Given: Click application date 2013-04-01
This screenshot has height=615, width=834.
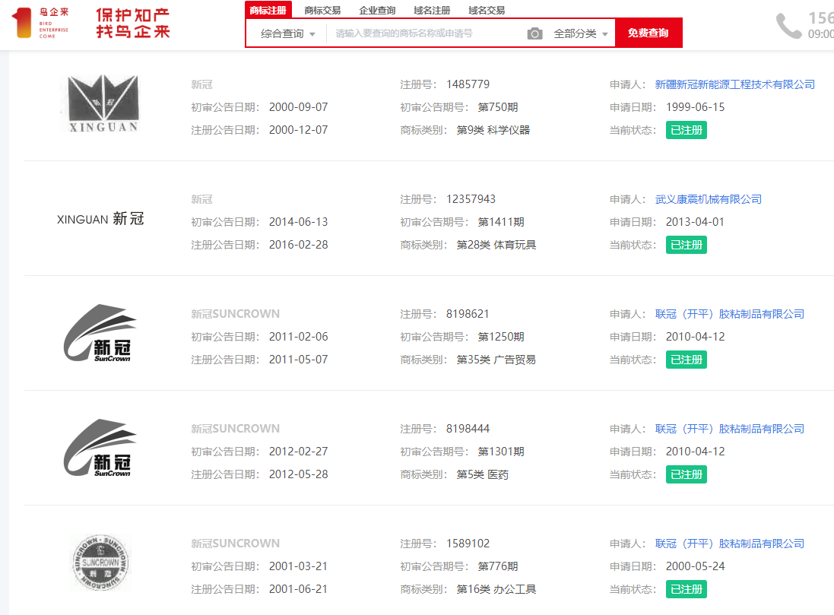Looking at the screenshot, I should point(695,223).
